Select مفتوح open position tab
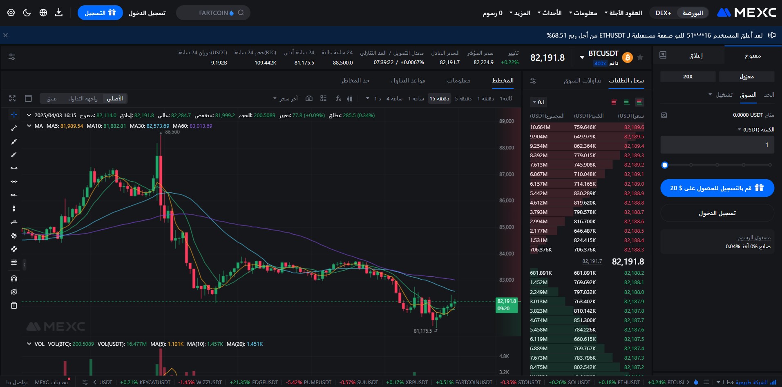The width and height of the screenshot is (782, 387). click(753, 56)
